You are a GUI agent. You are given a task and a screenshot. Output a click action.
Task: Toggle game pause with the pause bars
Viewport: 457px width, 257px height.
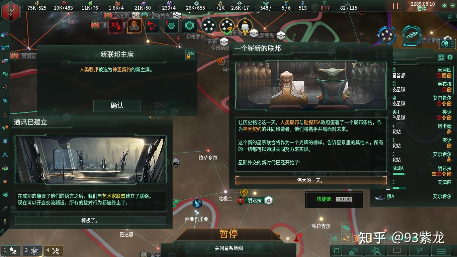395,6
